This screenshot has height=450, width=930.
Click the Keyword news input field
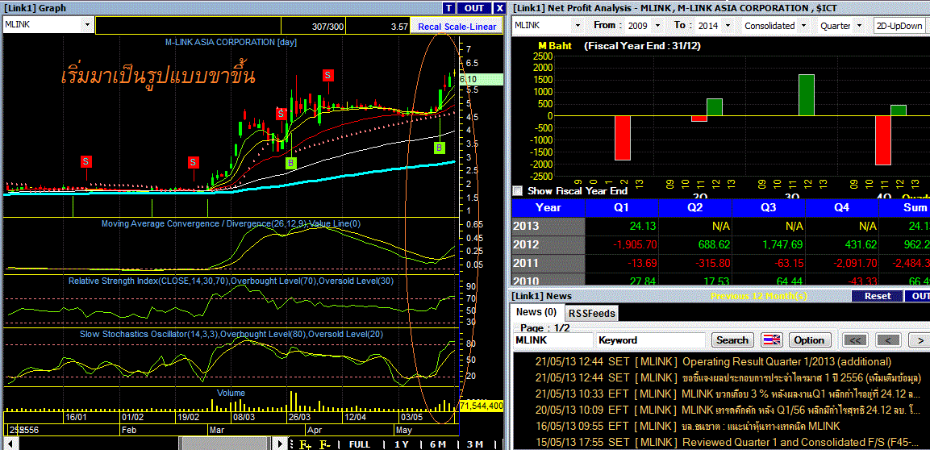[x=650, y=340]
